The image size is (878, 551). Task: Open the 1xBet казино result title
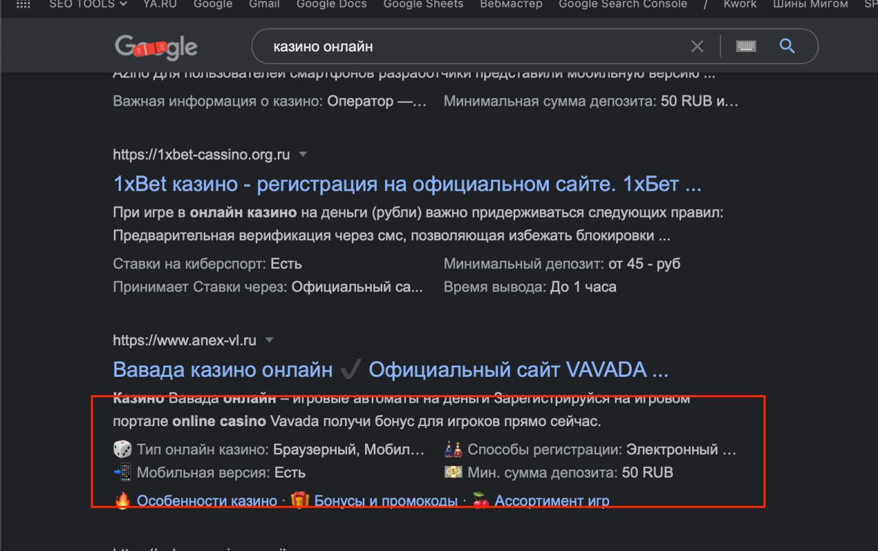[407, 184]
